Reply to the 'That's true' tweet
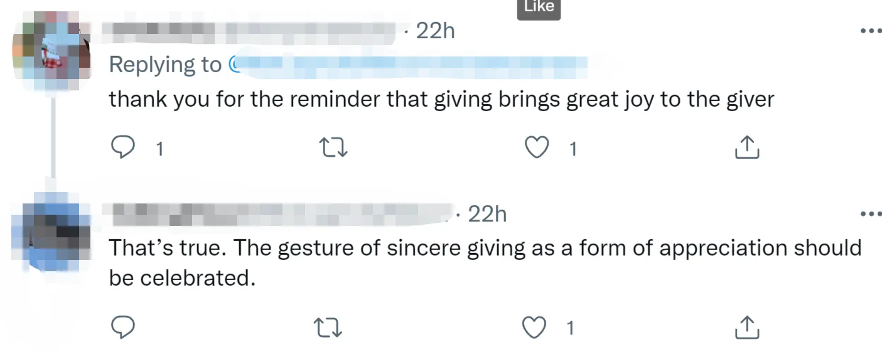 pyautogui.click(x=123, y=327)
